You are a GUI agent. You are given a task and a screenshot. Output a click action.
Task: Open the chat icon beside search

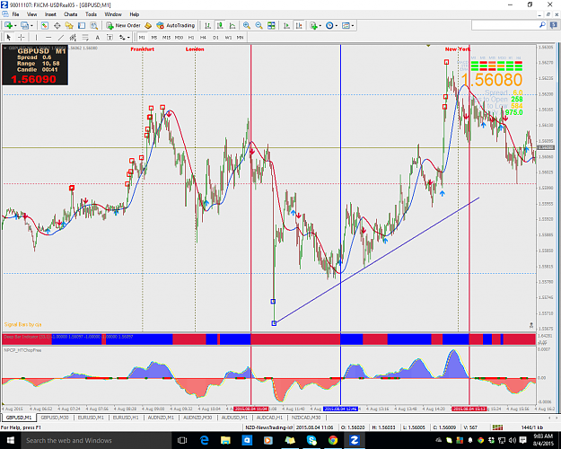point(554,25)
